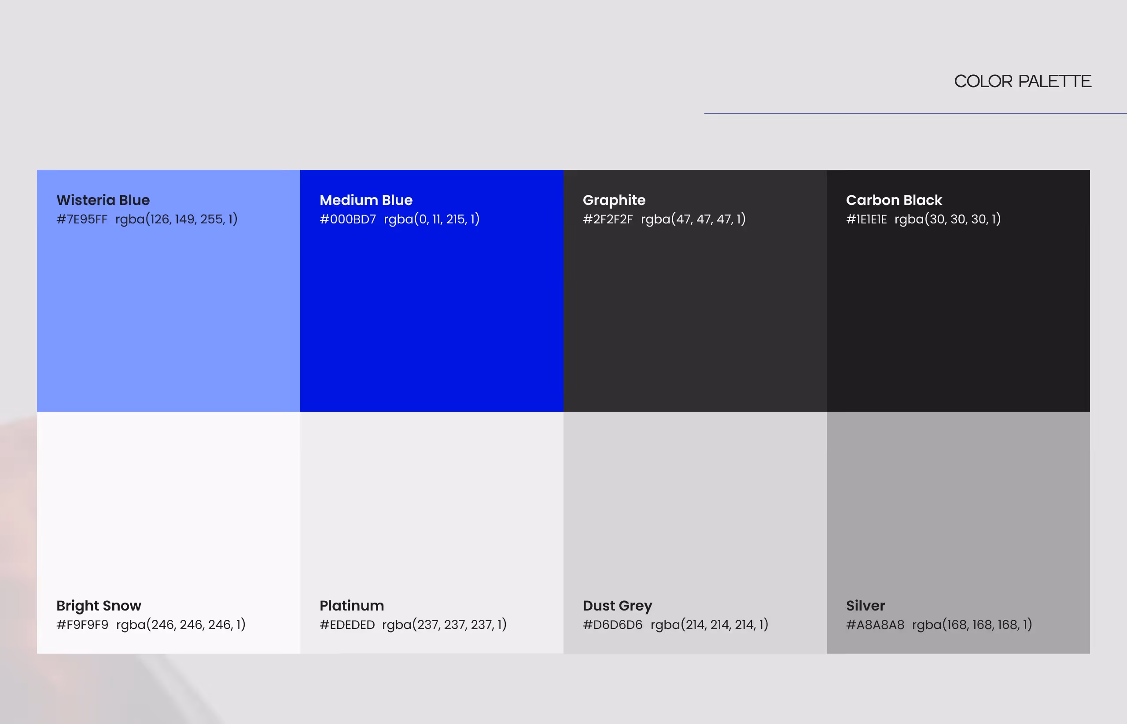Click the 'Dust Grey' name label
1127x724 pixels.
(x=617, y=606)
